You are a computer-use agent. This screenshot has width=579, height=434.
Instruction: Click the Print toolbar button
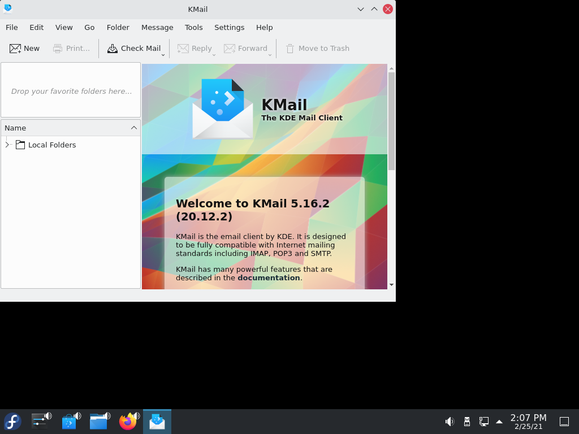[71, 49]
